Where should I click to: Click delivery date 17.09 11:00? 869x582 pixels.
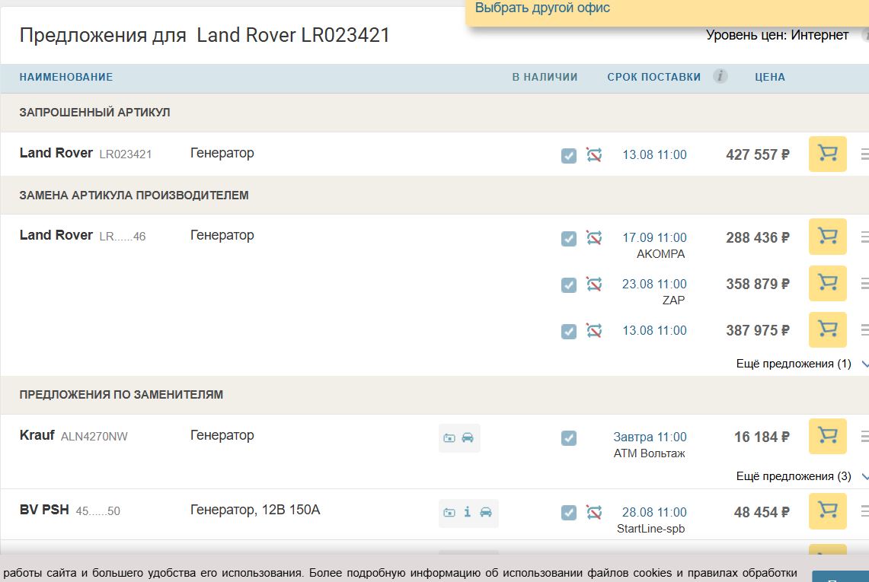tap(654, 237)
